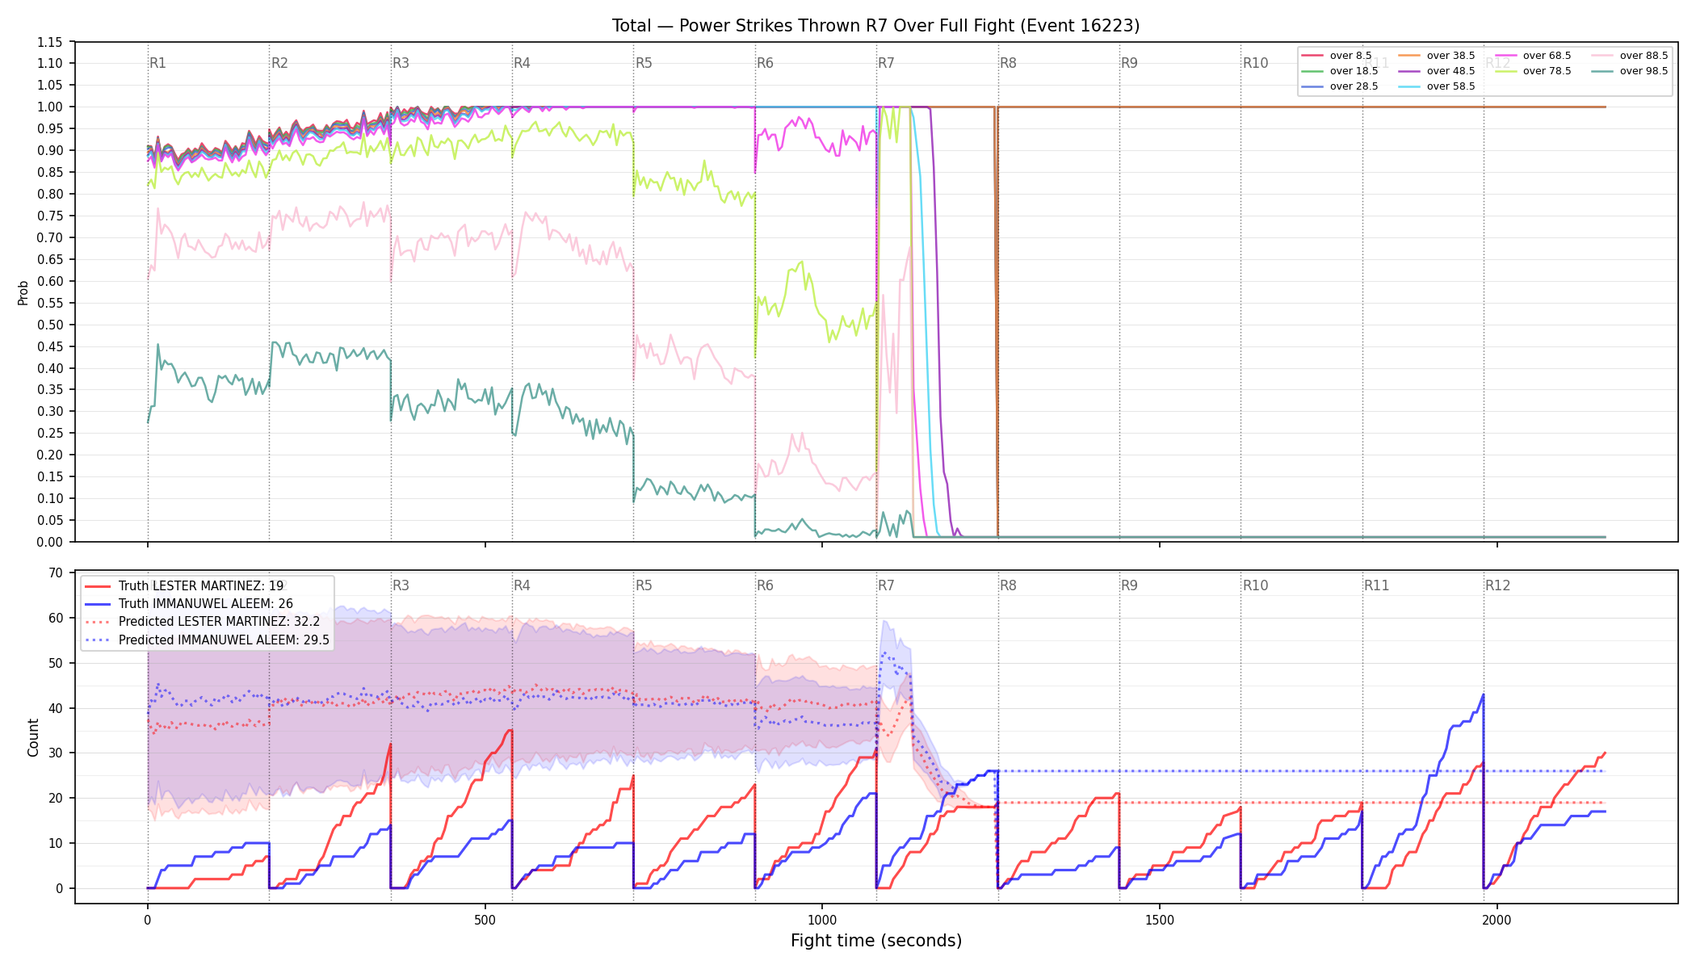Click the 2000 tick on the time axis

1497,920
